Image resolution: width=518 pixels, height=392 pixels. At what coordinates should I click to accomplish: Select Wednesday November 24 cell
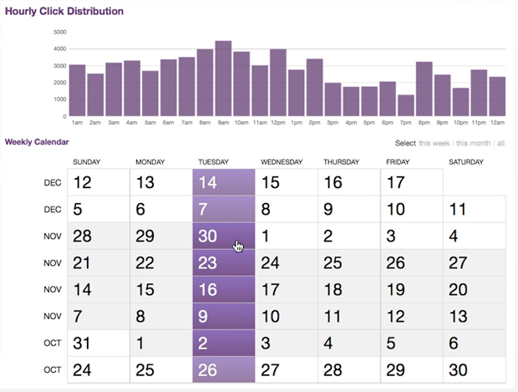point(286,263)
